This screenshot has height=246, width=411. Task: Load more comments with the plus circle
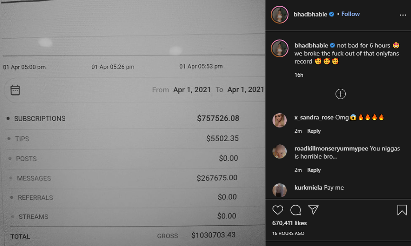click(340, 94)
